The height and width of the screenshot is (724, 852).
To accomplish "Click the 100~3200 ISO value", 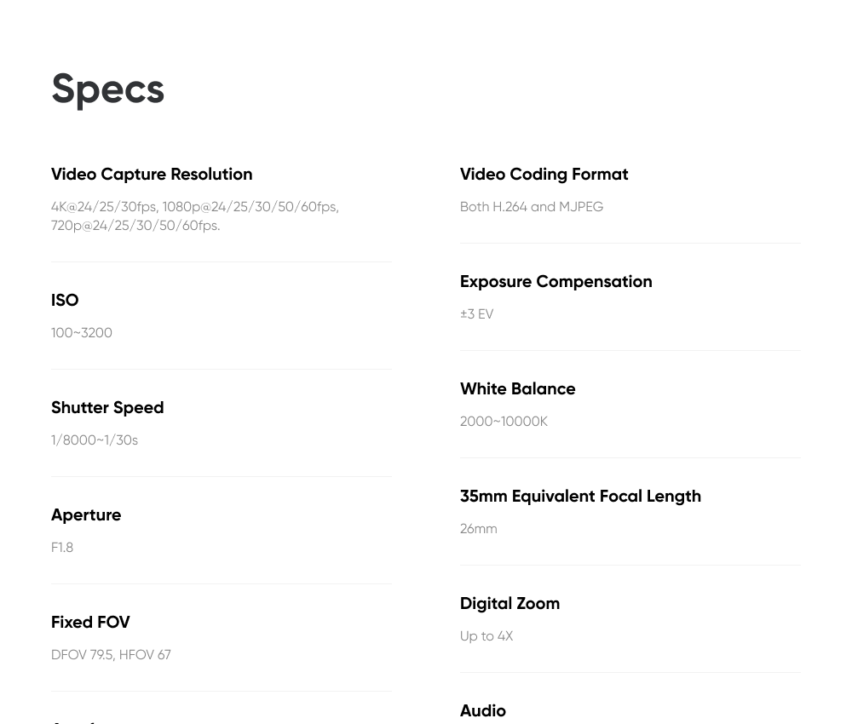I will 82,333.
